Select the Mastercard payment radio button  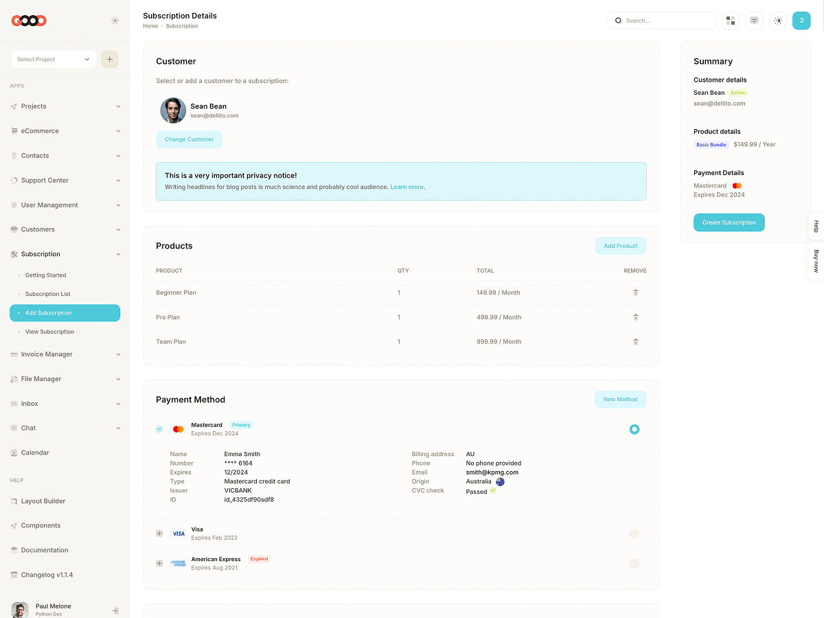click(x=634, y=429)
